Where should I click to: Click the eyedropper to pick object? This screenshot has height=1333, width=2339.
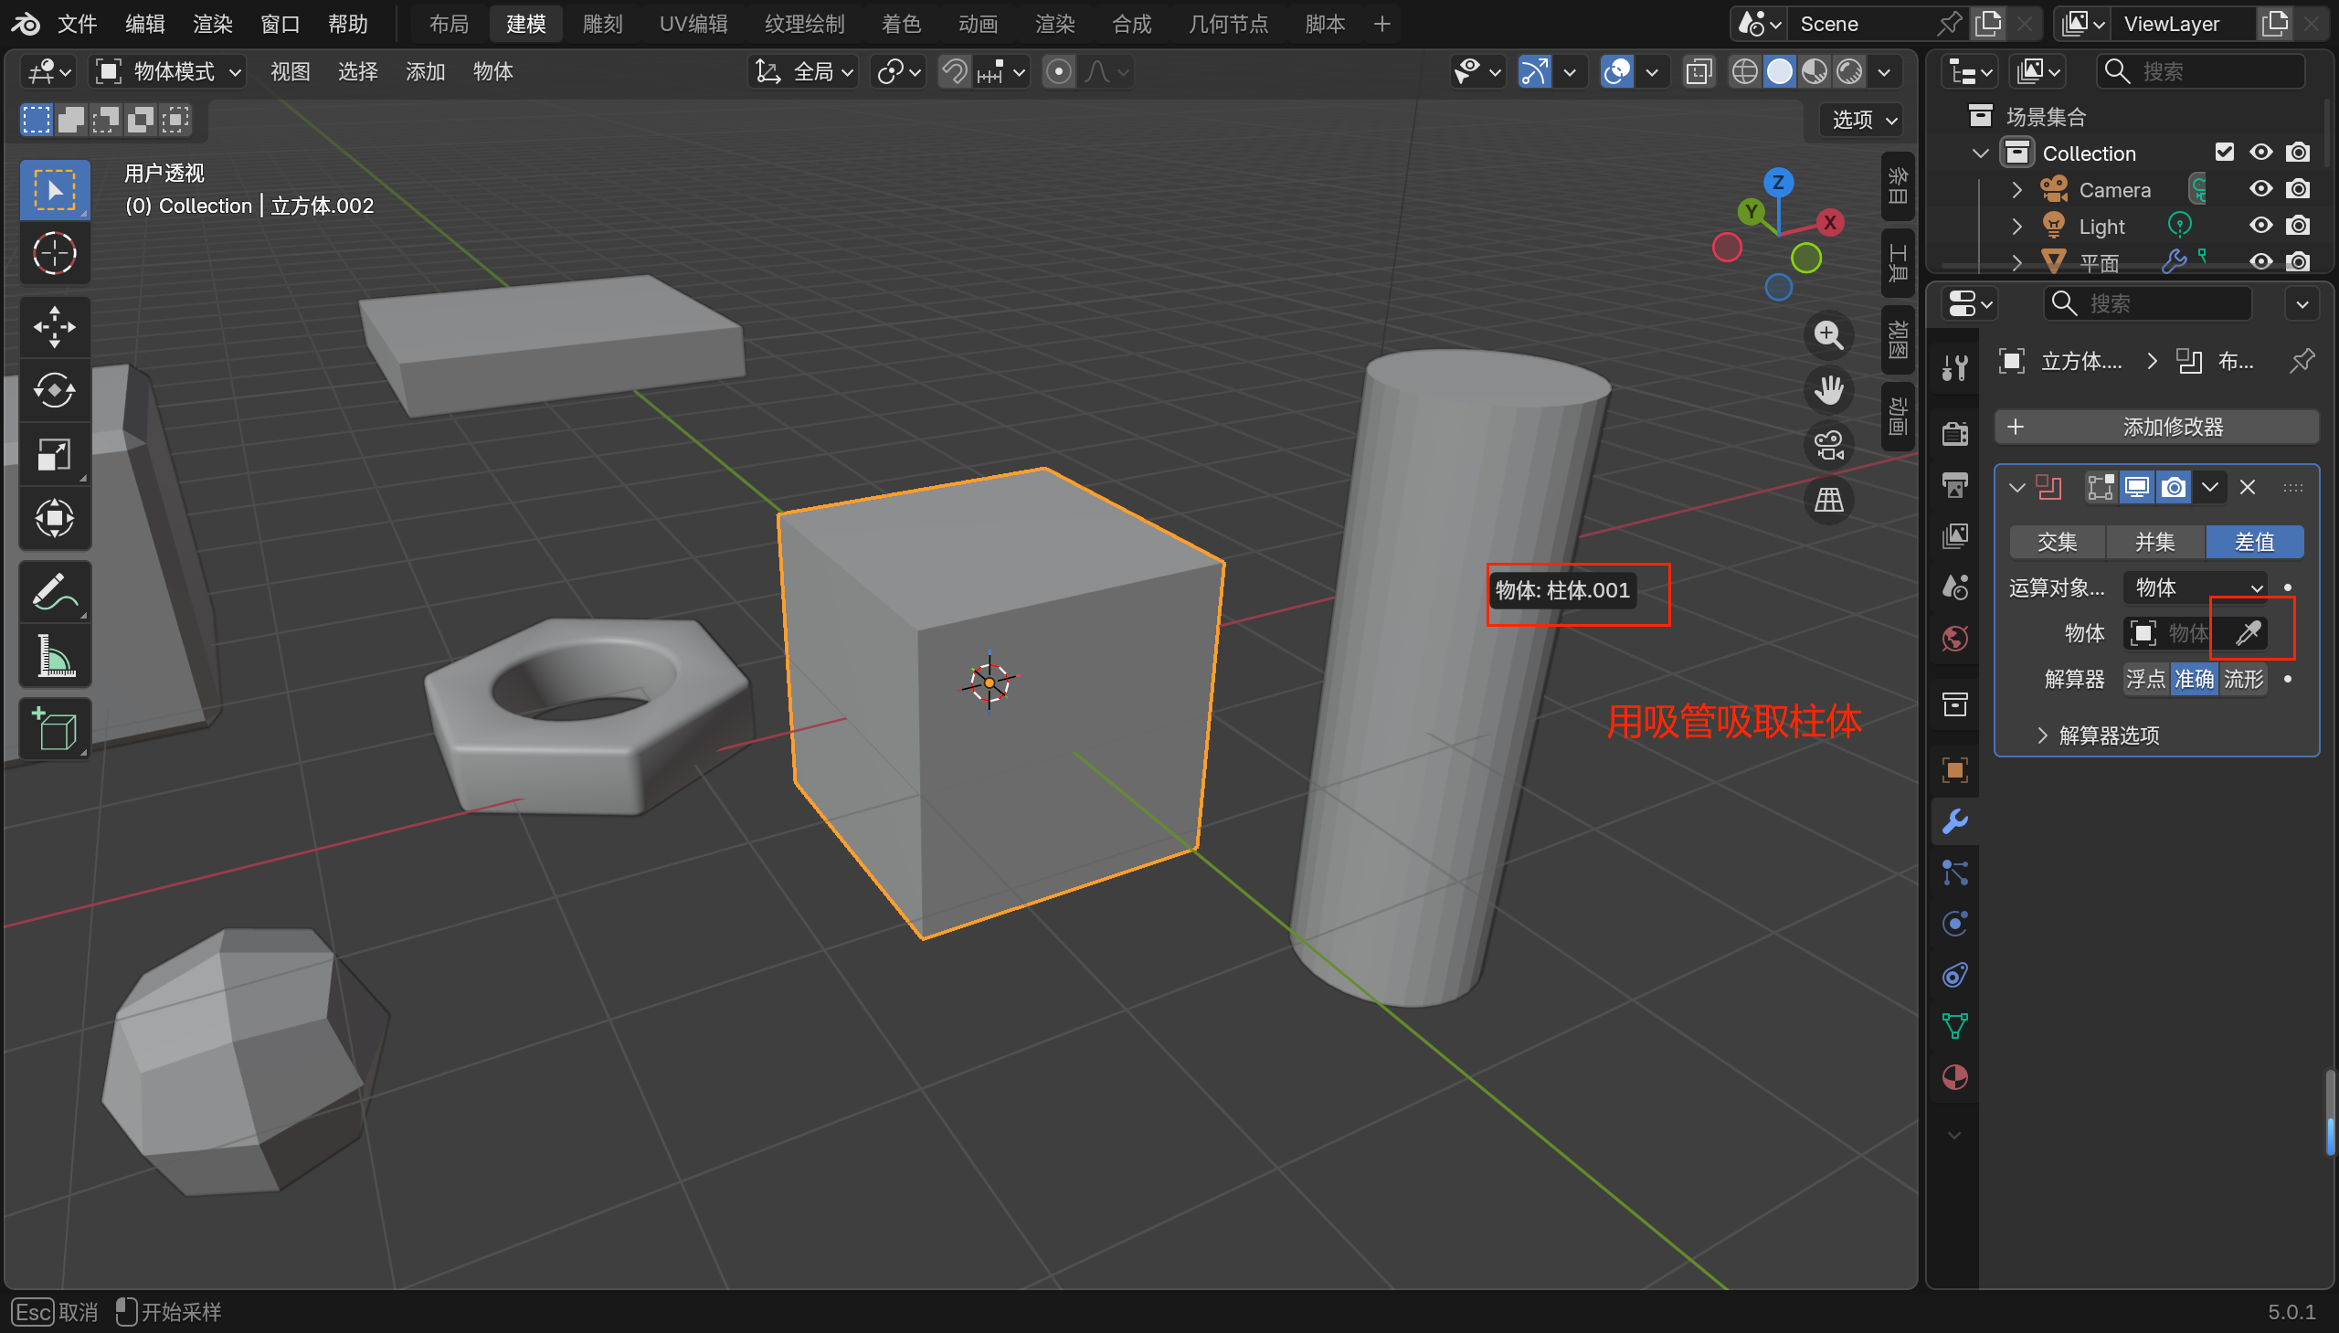[2248, 632]
